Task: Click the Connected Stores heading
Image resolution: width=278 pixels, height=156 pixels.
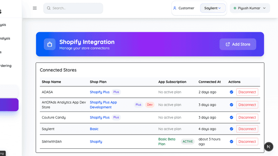Action: pos(58,70)
